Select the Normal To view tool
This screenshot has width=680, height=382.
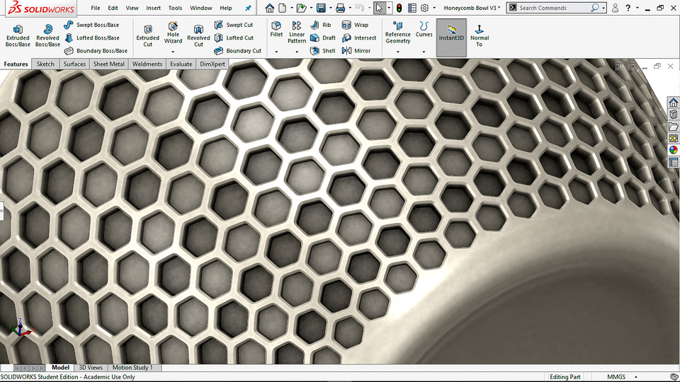480,35
